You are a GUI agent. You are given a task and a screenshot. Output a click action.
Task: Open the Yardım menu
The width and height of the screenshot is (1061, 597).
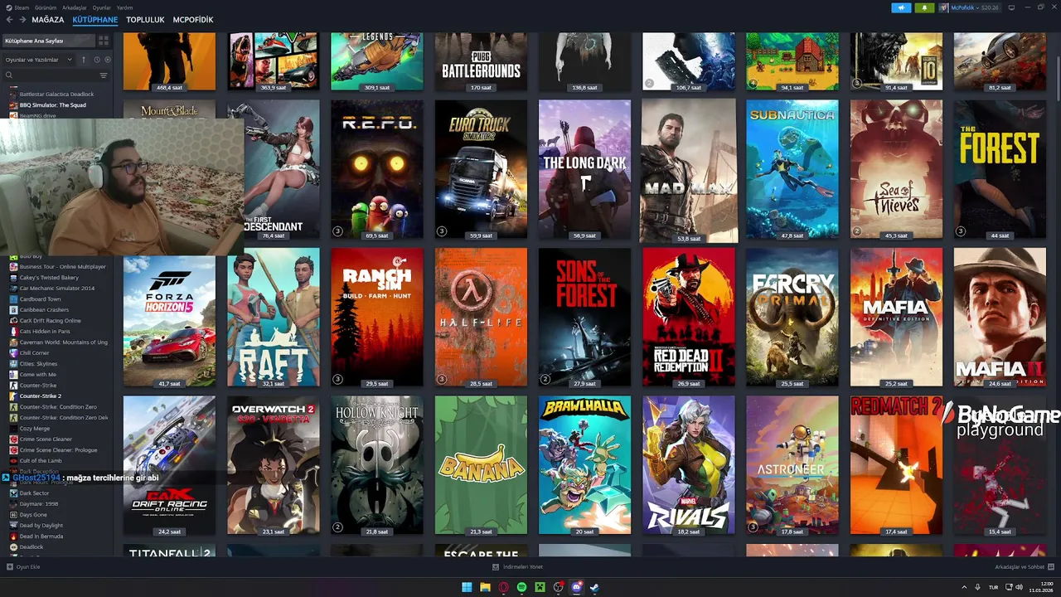click(x=124, y=7)
